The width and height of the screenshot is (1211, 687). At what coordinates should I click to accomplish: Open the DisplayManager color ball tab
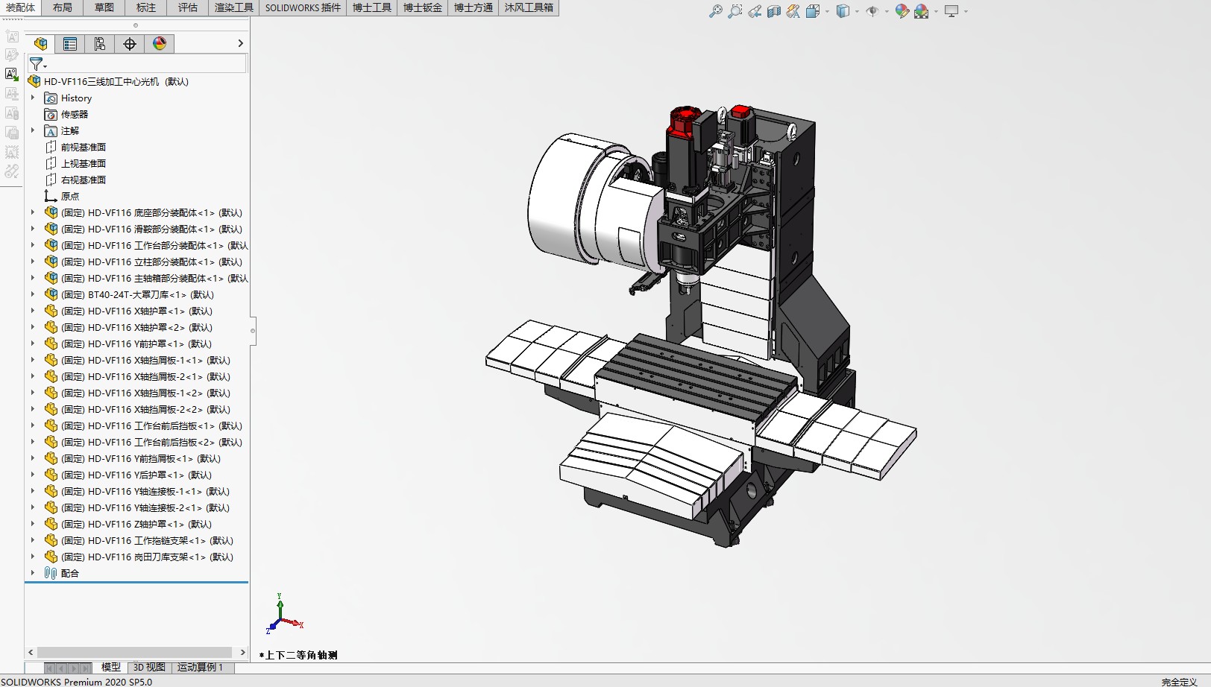(160, 44)
